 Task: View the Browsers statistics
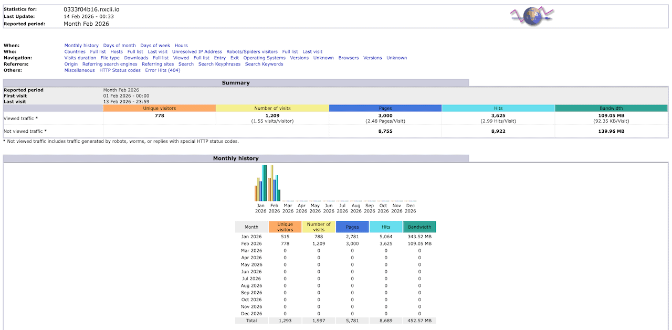[349, 58]
